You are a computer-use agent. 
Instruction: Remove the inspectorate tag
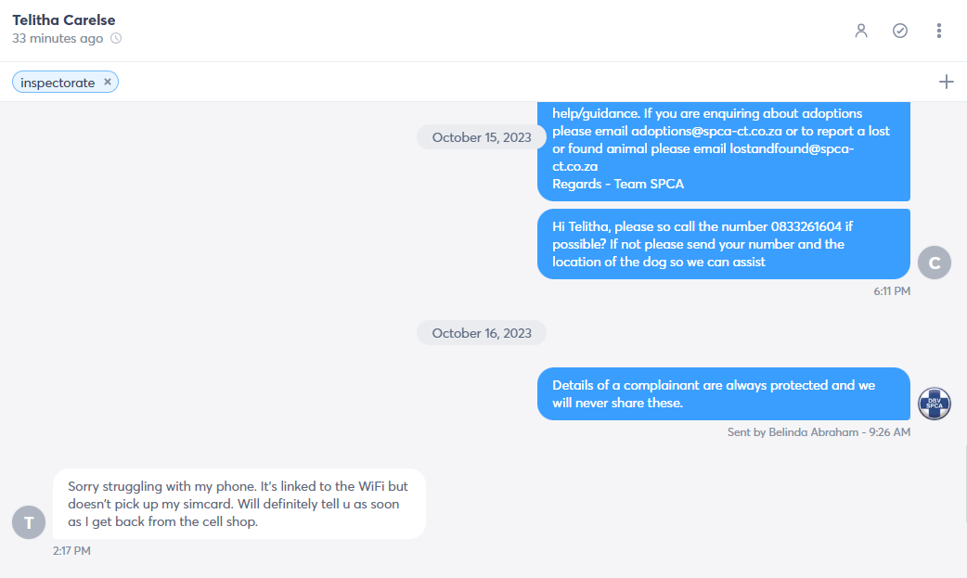pyautogui.click(x=108, y=82)
